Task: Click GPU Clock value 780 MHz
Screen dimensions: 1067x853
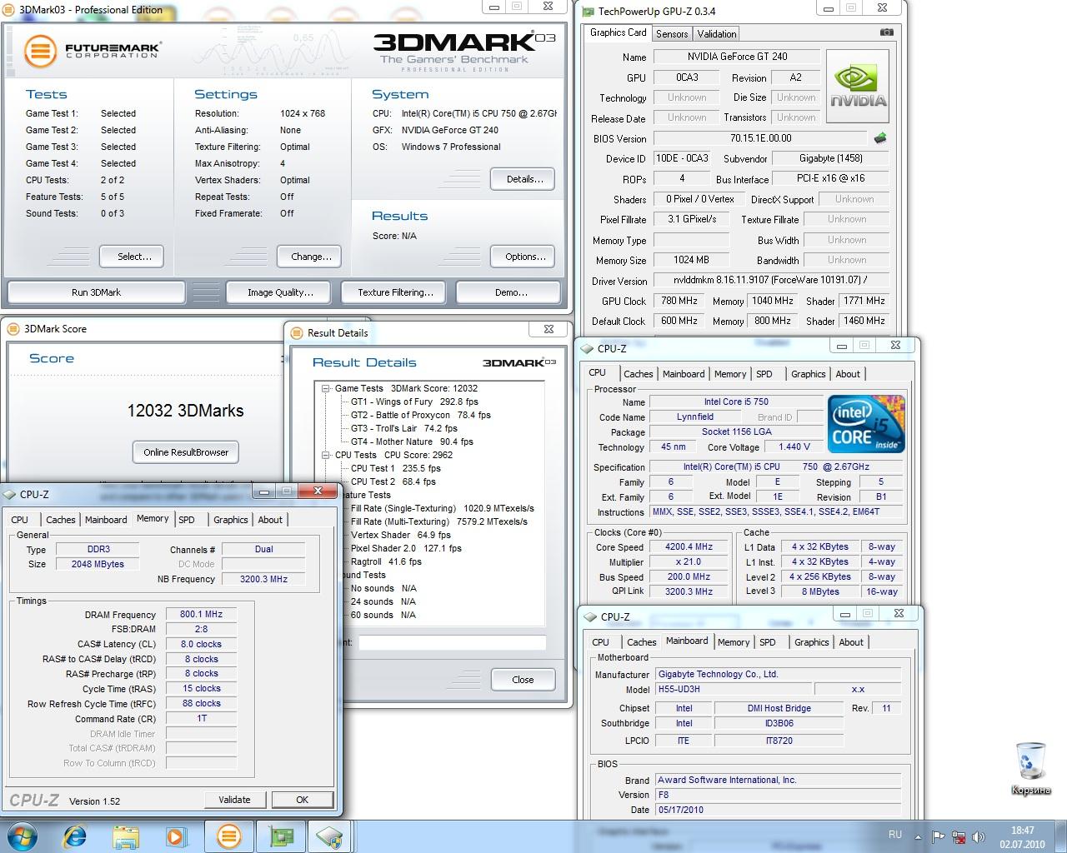Action: coord(679,301)
